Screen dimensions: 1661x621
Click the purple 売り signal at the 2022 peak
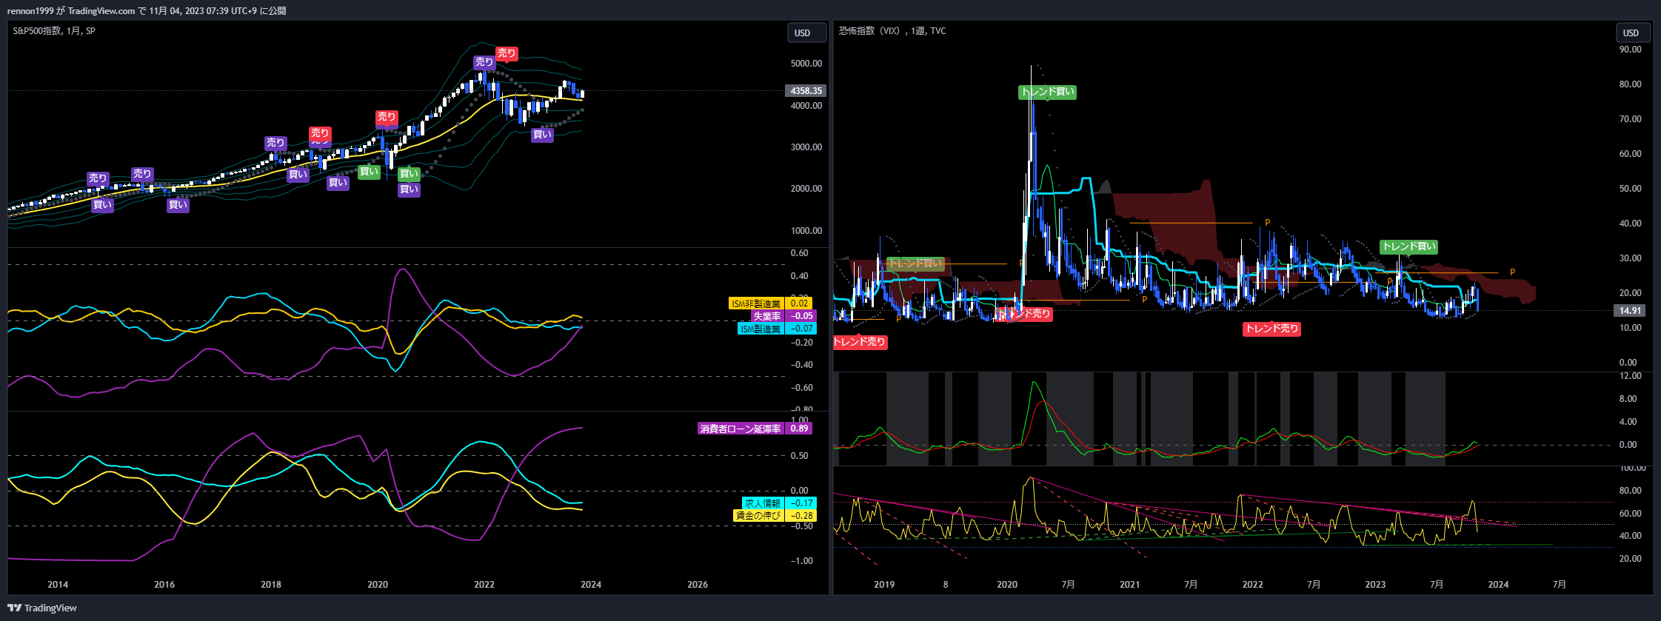tap(484, 62)
